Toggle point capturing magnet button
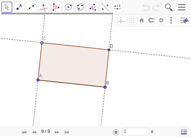The height and width of the screenshot is (137, 191). (x=151, y=20)
